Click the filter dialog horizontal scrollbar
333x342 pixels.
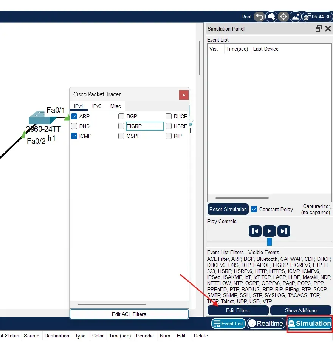point(112,304)
